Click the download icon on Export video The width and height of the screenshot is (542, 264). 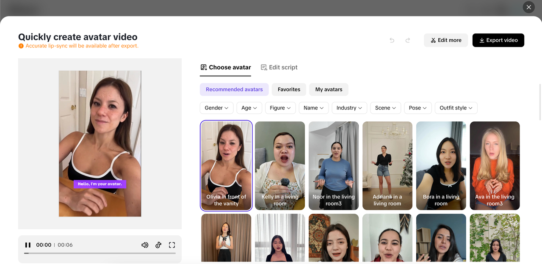(x=481, y=40)
